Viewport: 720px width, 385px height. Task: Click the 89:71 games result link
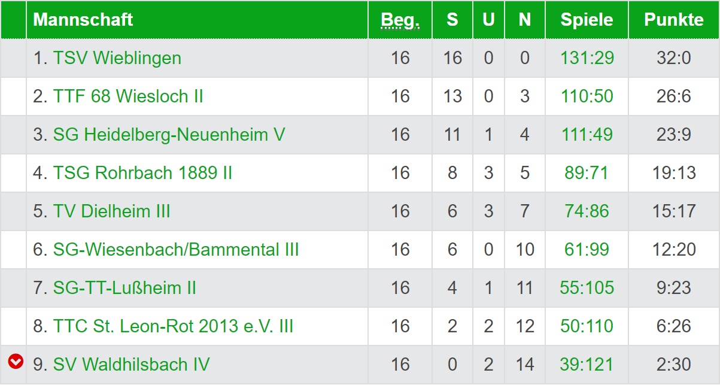[587, 173]
